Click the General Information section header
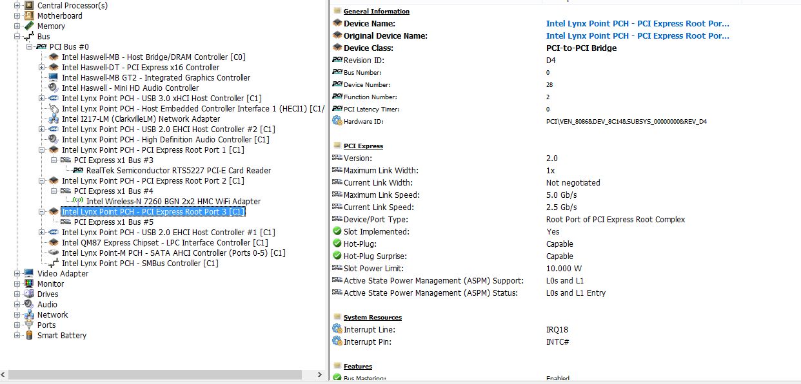 click(377, 11)
